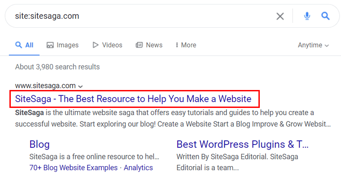Submit search with the blue magnifier icon
The width and height of the screenshot is (341, 180).
coord(325,16)
